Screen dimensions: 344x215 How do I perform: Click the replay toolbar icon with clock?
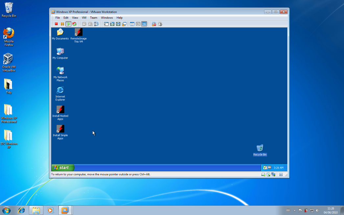coord(160,24)
